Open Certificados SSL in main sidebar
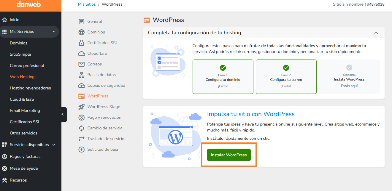This screenshot has height=191, width=392. click(25, 122)
